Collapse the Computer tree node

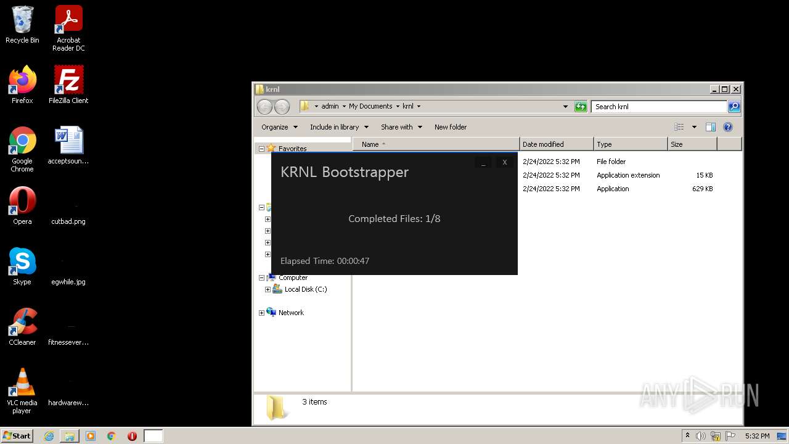pos(261,278)
